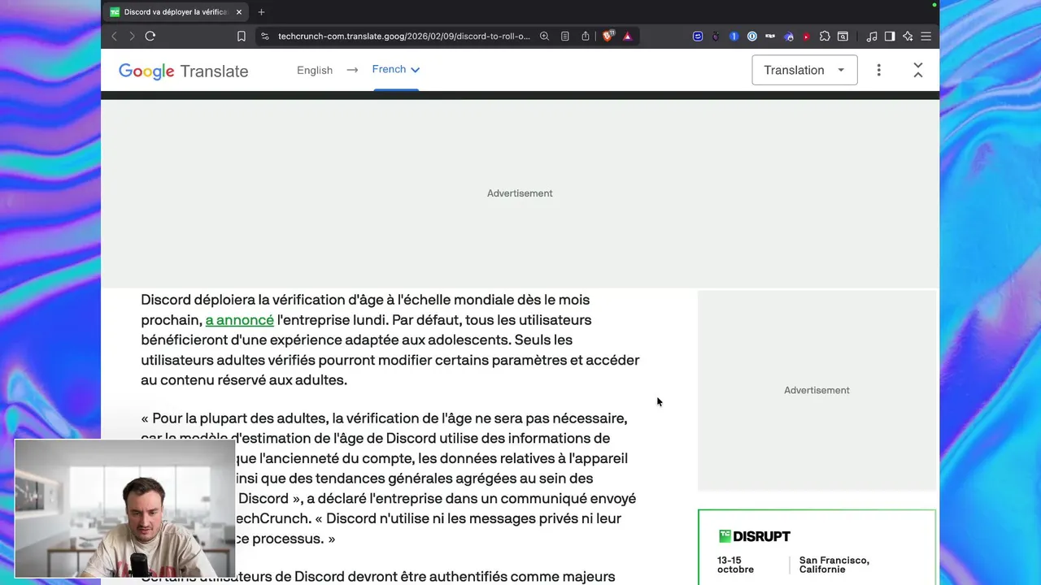Open Google Translate three-dot more options
Viewport: 1041px width, 585px height.
point(878,70)
